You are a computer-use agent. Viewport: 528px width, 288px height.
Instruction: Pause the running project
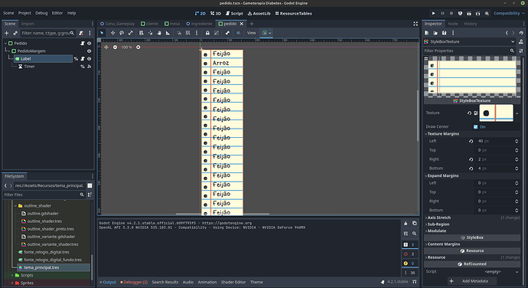tap(442, 13)
